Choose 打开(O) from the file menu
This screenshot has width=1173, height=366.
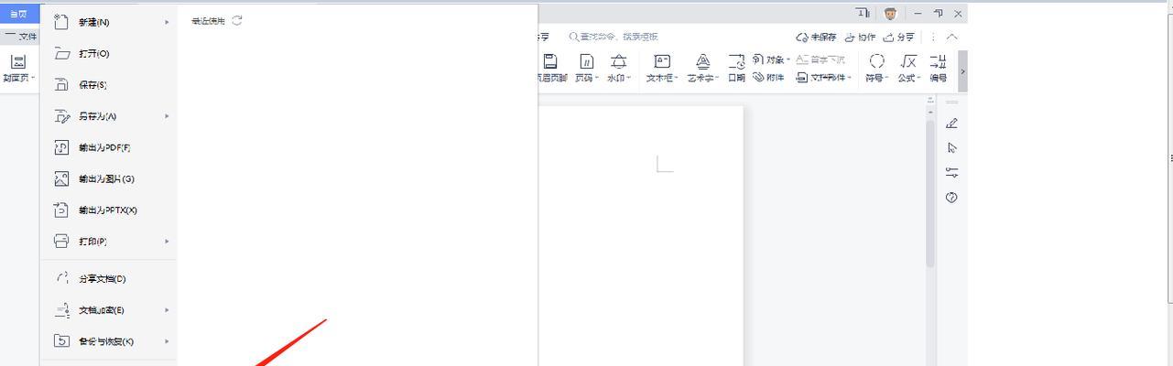108,54
